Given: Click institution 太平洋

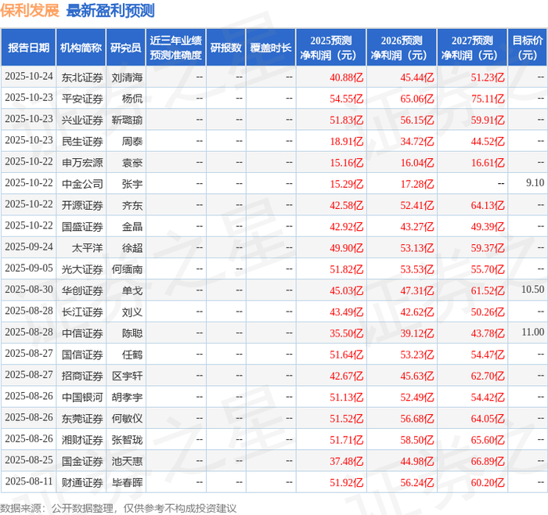Looking at the screenshot, I should 88,248.
